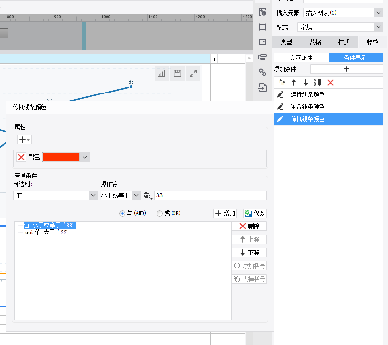The height and width of the screenshot is (345, 388).
Task: Select the 或 (OR) radio button
Action: pyautogui.click(x=159, y=213)
